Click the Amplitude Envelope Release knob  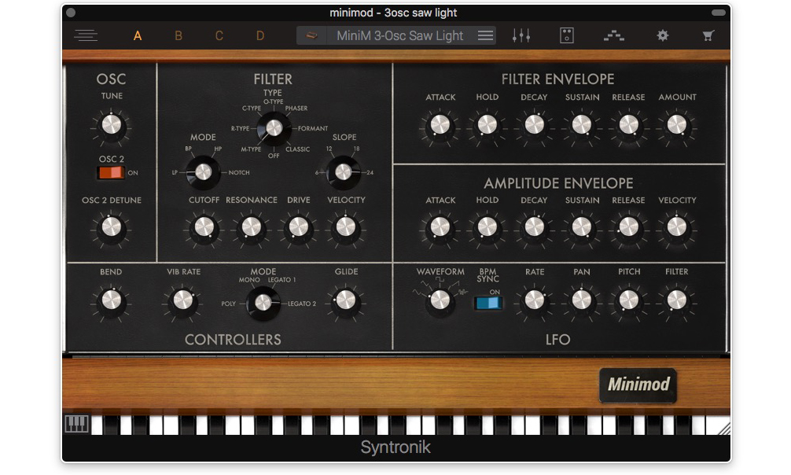628,227
